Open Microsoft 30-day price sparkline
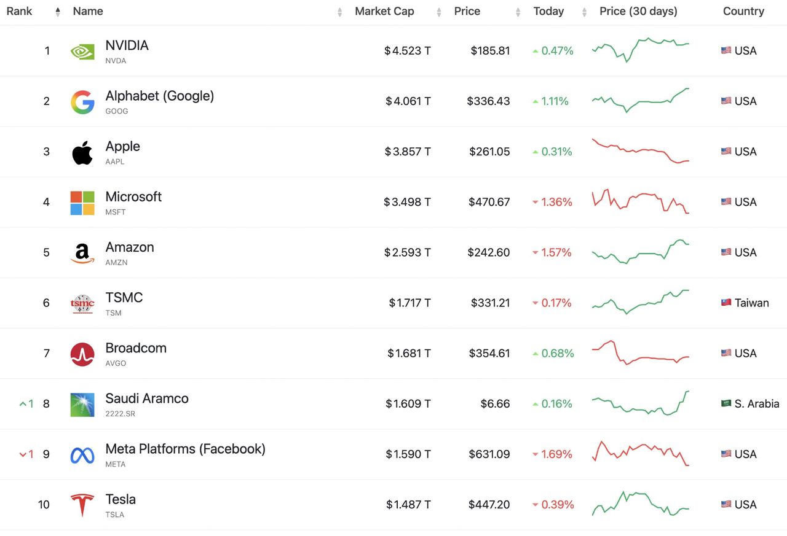Screen dimensions: 787x536 pyautogui.click(x=640, y=201)
